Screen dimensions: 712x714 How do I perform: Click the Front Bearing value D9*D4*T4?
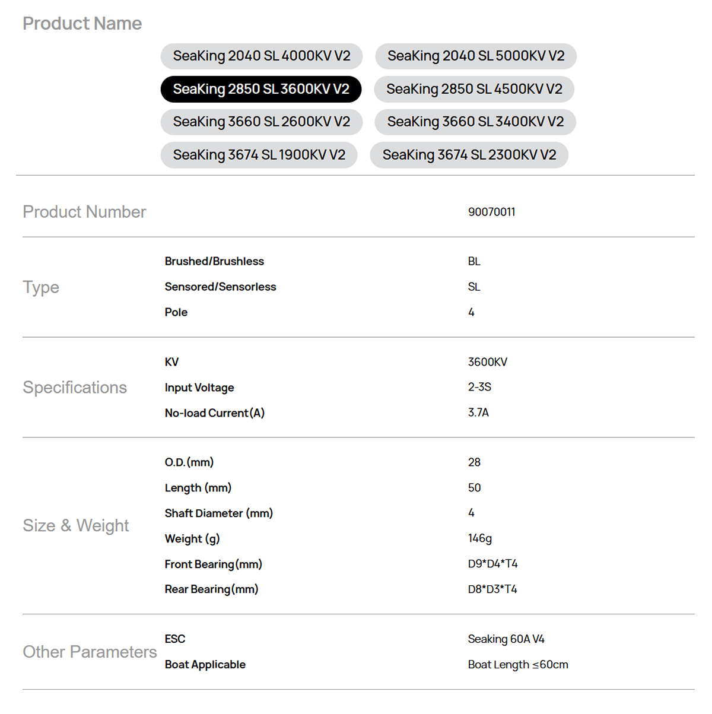pos(492,564)
